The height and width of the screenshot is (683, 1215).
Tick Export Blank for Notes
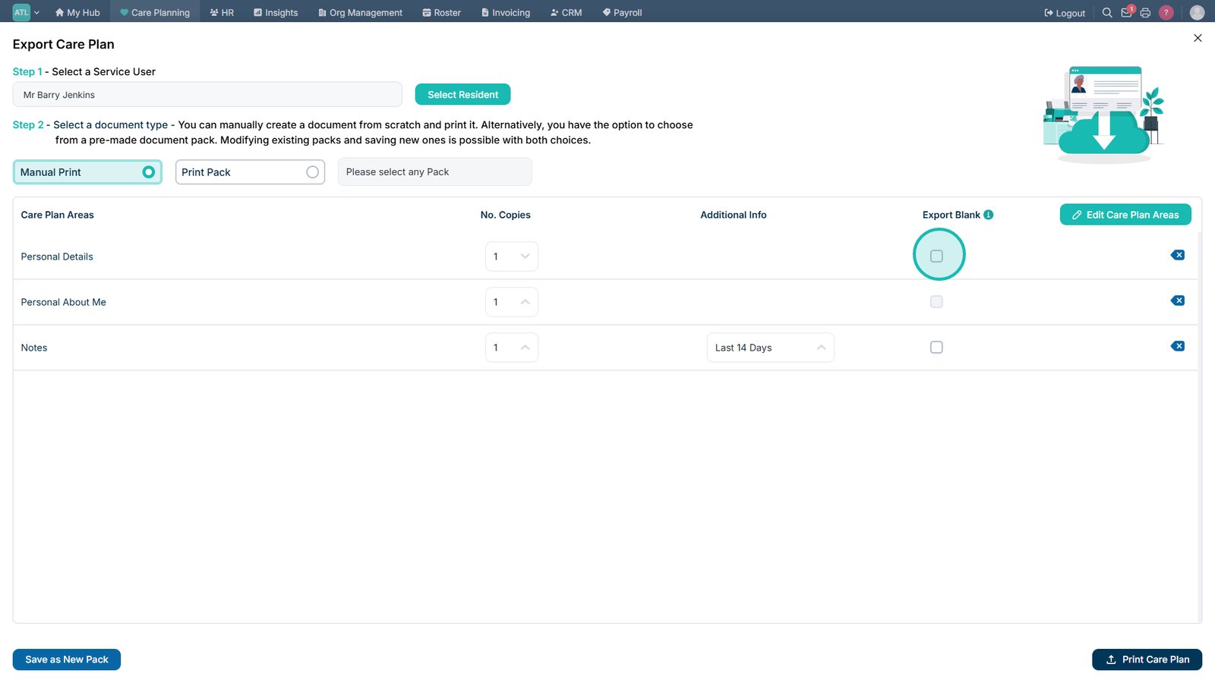pyautogui.click(x=936, y=347)
